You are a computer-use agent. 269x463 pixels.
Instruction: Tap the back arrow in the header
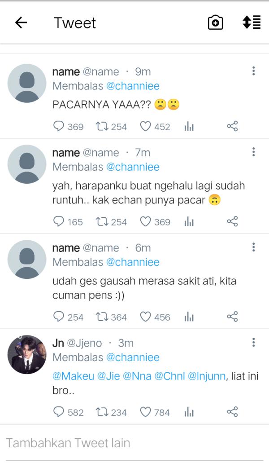[x=21, y=23]
